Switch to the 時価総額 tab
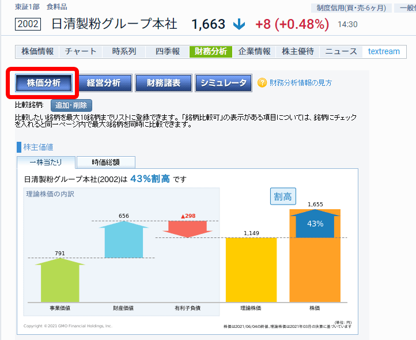The image size is (416, 340). [106, 162]
